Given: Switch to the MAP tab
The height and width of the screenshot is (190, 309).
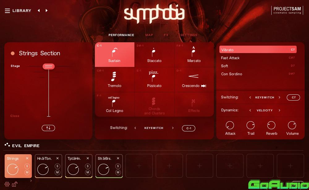Looking at the screenshot, I should (x=149, y=35).
